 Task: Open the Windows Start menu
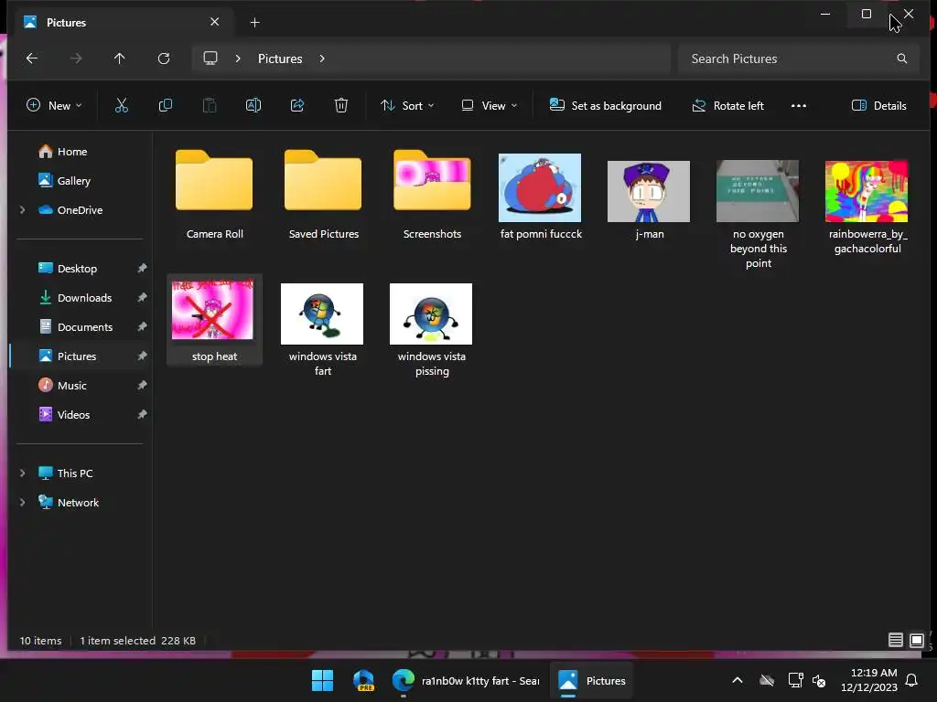pos(323,680)
